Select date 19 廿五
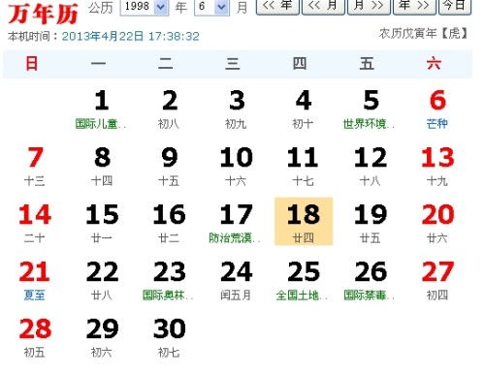The width and height of the screenshot is (485, 374). click(371, 224)
